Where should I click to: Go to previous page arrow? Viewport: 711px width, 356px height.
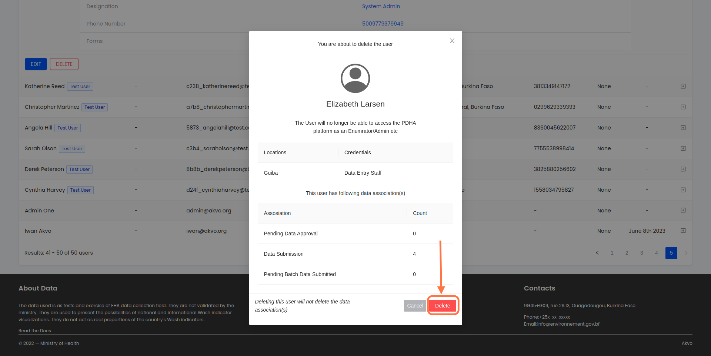597,253
